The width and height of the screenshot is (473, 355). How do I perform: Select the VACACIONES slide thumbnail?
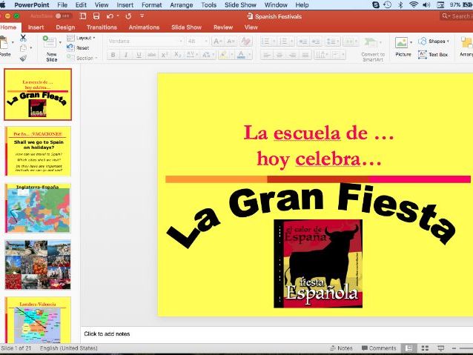(38, 151)
